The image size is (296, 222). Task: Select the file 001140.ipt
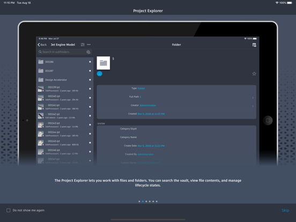coord(64,98)
